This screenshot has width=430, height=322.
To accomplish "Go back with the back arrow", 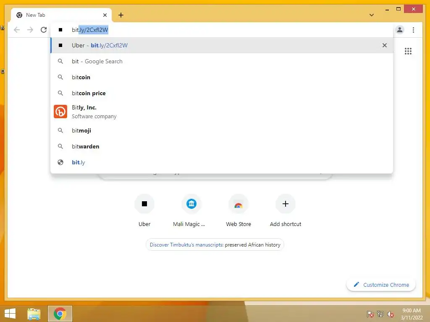I will tap(17, 30).
